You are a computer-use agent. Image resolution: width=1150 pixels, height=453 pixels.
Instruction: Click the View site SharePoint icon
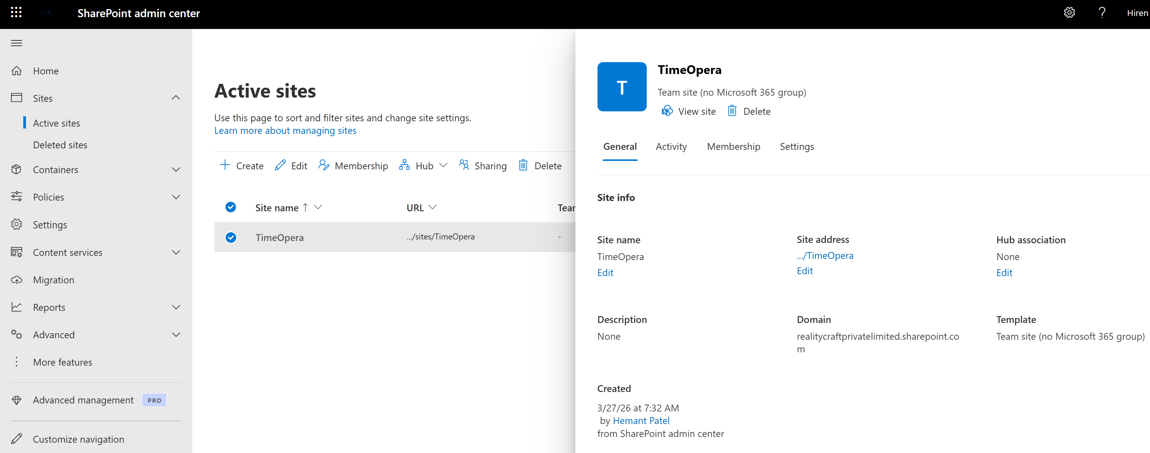[x=667, y=111]
